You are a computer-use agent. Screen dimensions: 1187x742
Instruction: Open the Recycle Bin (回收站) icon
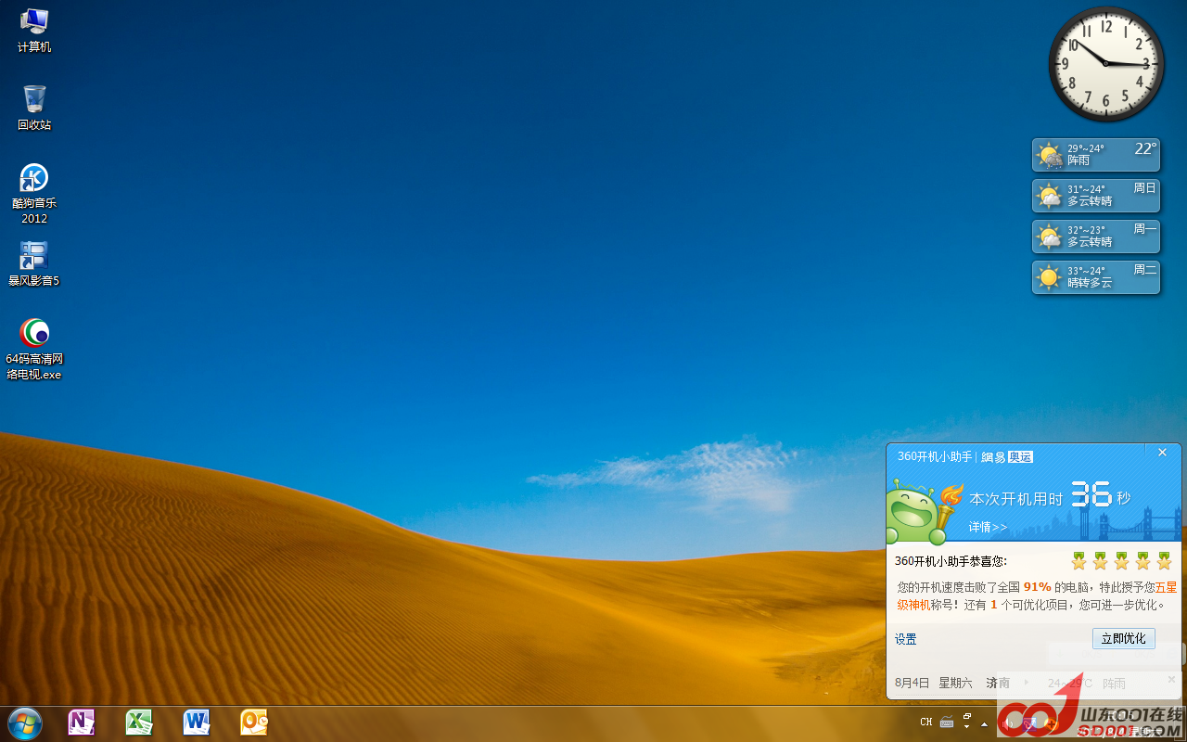[34, 107]
